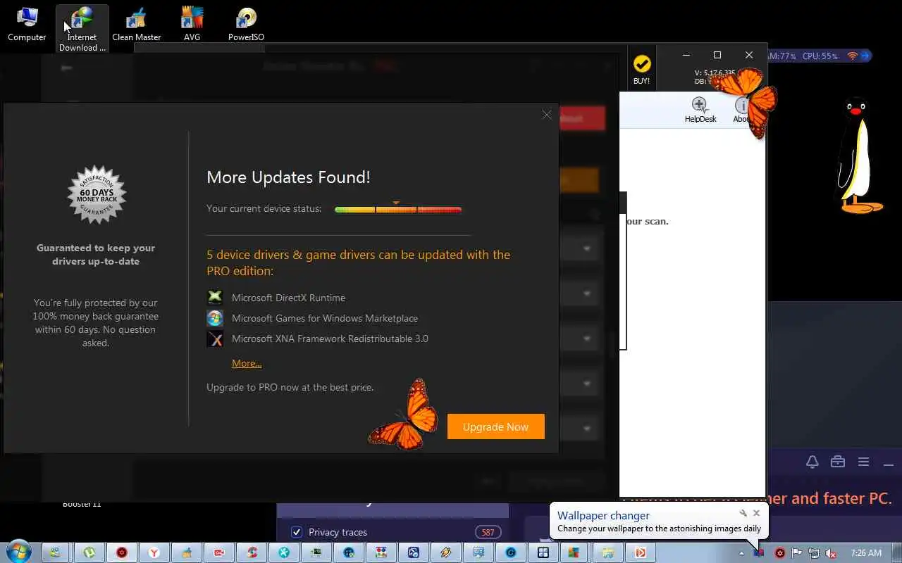This screenshot has height=563, width=902.
Task: Close the Wallpaper changer popup
Action: click(x=756, y=513)
